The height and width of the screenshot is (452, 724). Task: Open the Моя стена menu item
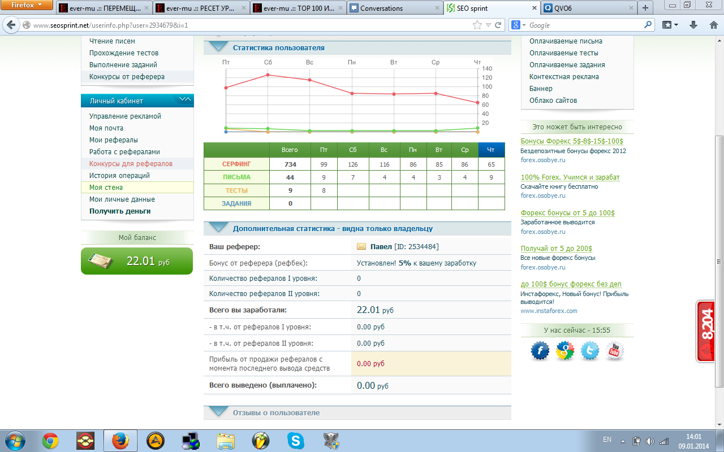point(137,187)
